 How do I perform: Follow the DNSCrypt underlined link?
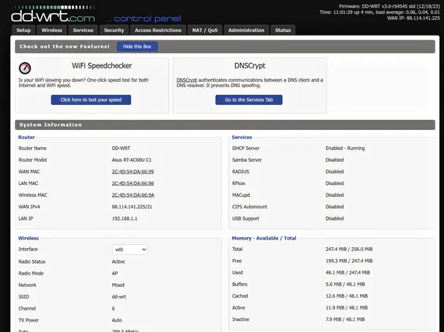[187, 80]
